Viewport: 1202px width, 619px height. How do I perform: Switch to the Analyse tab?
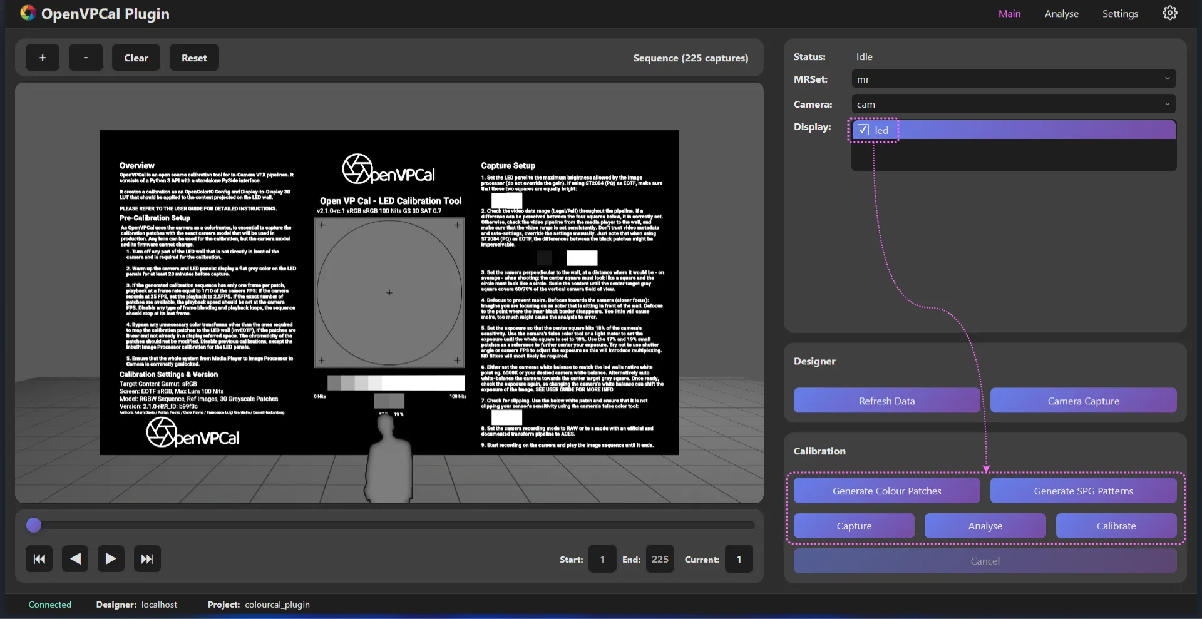click(1061, 14)
